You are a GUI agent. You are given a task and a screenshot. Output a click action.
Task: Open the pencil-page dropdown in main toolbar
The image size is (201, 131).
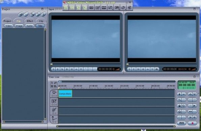110,8
